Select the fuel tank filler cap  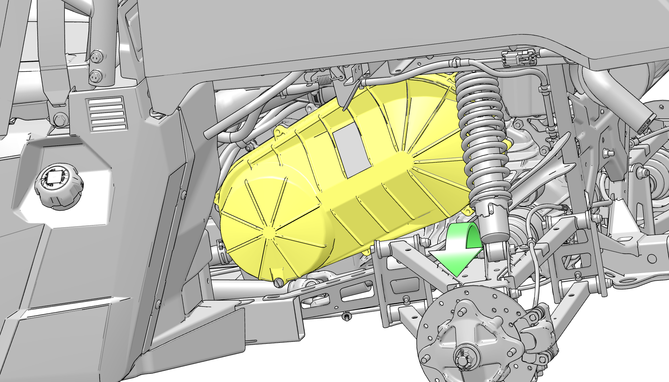click(x=59, y=187)
